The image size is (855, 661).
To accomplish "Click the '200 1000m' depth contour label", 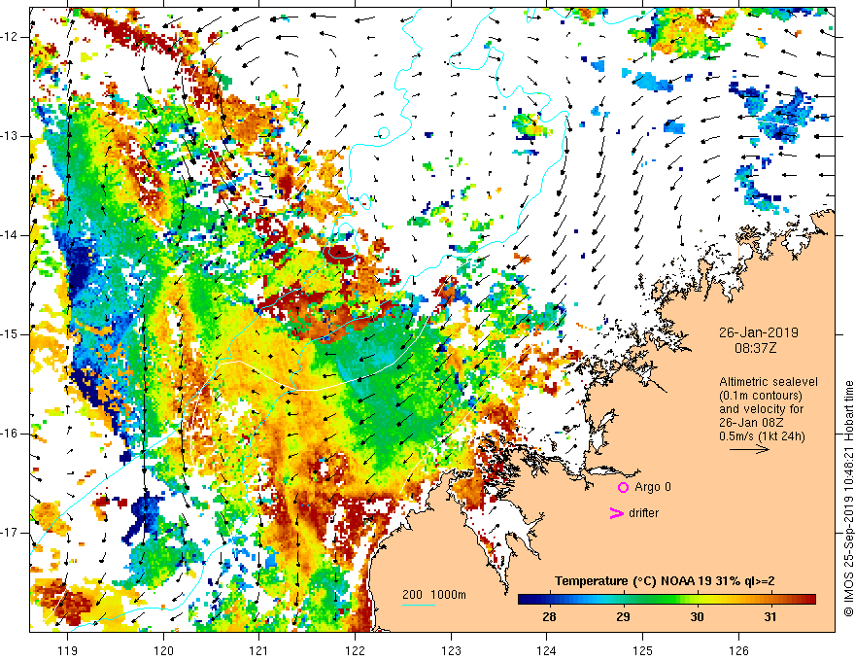I will [x=434, y=595].
